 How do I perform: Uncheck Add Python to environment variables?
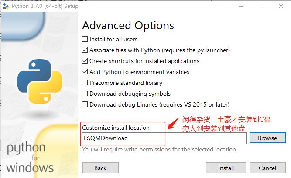coord(85,72)
